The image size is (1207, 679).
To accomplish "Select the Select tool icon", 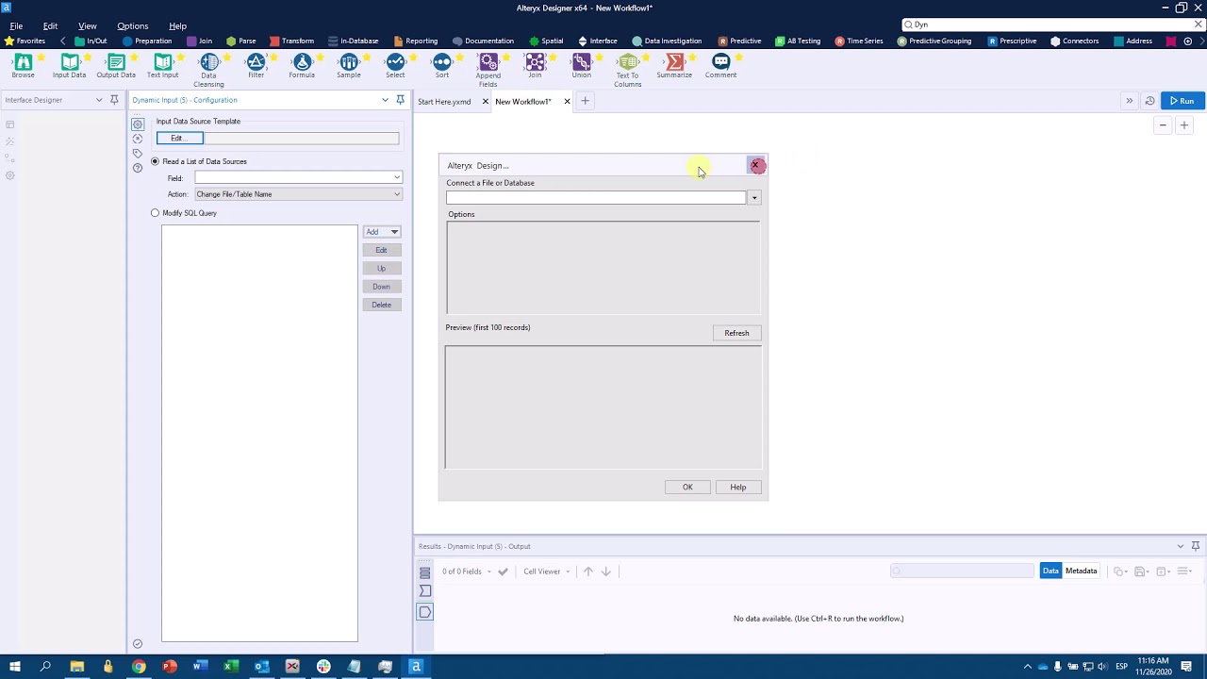I will click(x=395, y=62).
